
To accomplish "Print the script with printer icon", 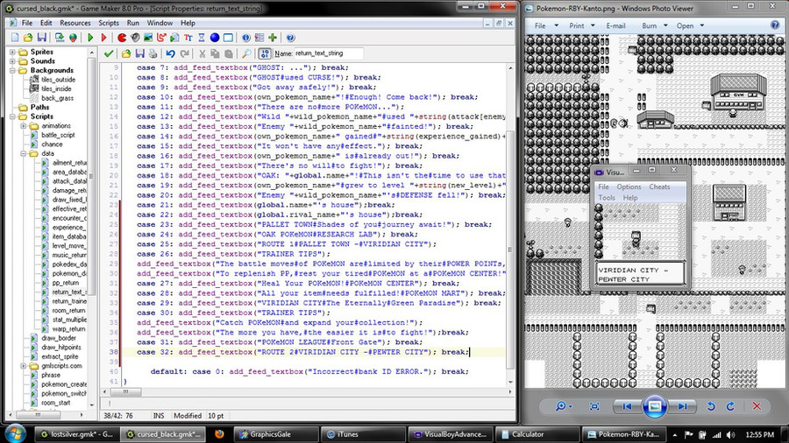I will point(153,53).
